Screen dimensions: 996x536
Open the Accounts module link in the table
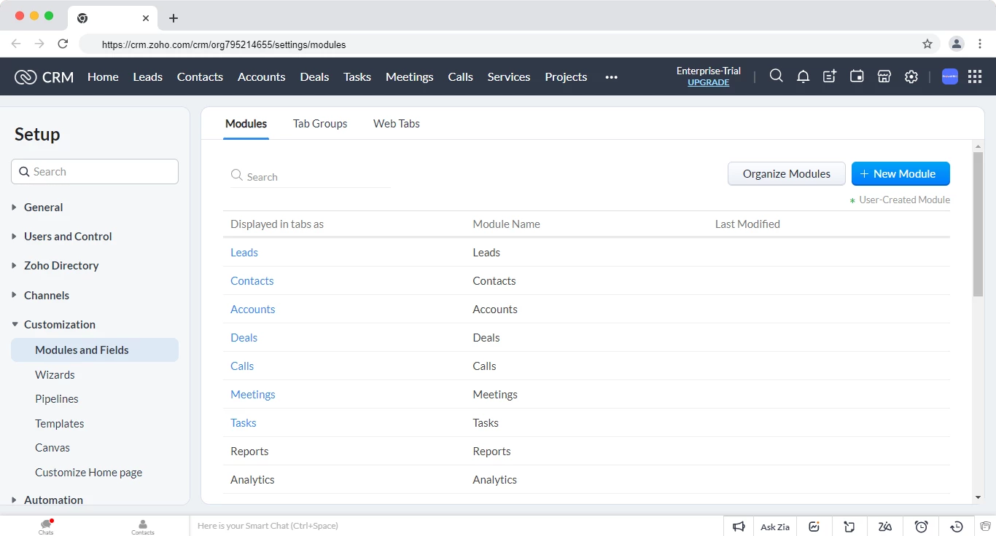point(253,310)
